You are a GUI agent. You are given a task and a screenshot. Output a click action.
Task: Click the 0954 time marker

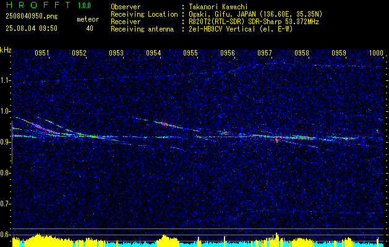pos(153,52)
